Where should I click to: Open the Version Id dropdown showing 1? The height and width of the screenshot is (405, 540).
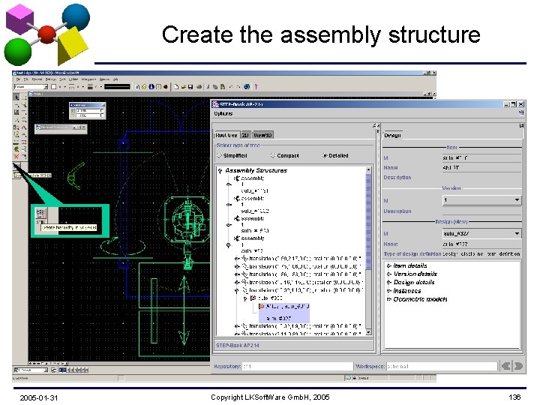[x=481, y=200]
